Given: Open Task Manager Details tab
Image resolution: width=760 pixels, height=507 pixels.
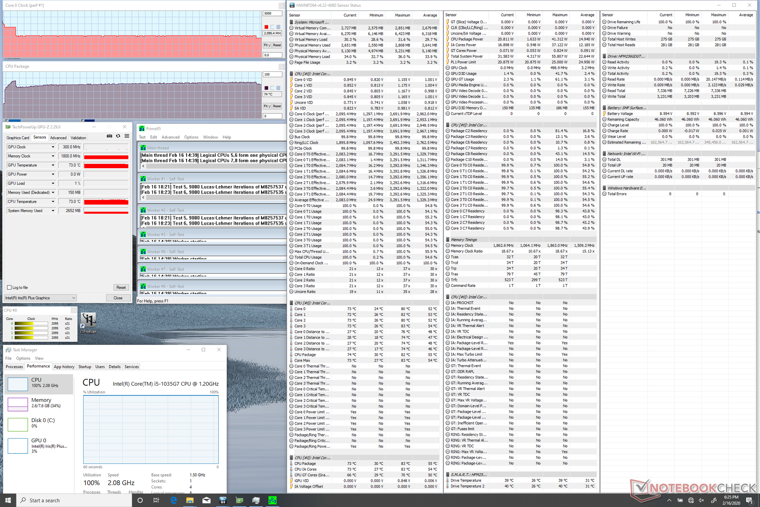Looking at the screenshot, I should pos(114,367).
